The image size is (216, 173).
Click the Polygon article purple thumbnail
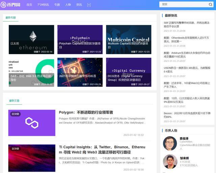32,123
